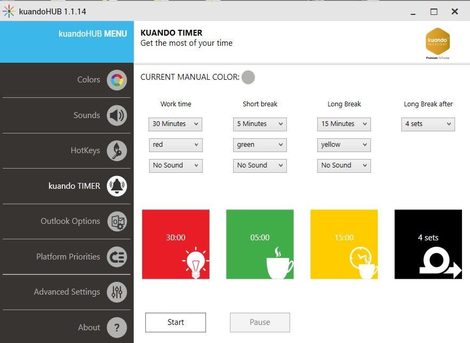Click the Outlook Options icon
The width and height of the screenshot is (470, 343).
click(117, 221)
